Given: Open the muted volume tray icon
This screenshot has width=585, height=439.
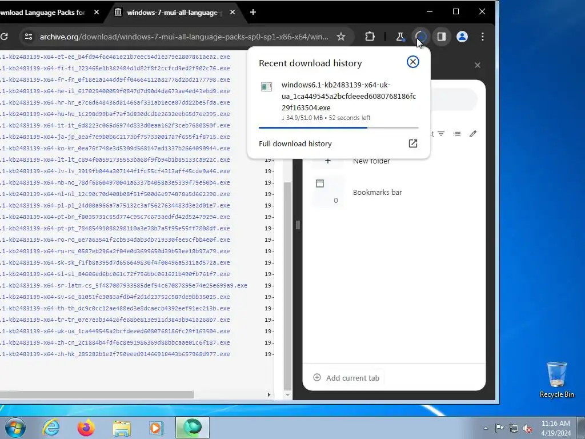Looking at the screenshot, I should (527, 428).
